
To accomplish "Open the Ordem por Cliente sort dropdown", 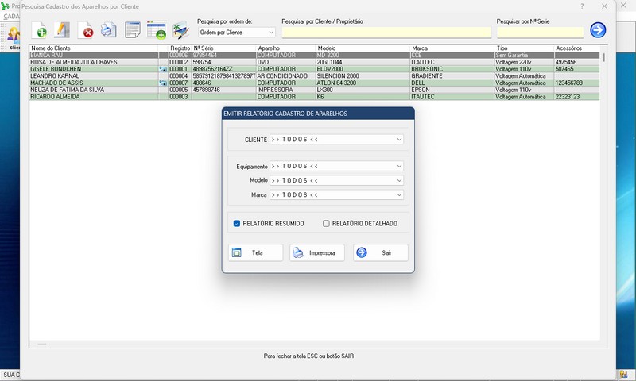I will (237, 32).
